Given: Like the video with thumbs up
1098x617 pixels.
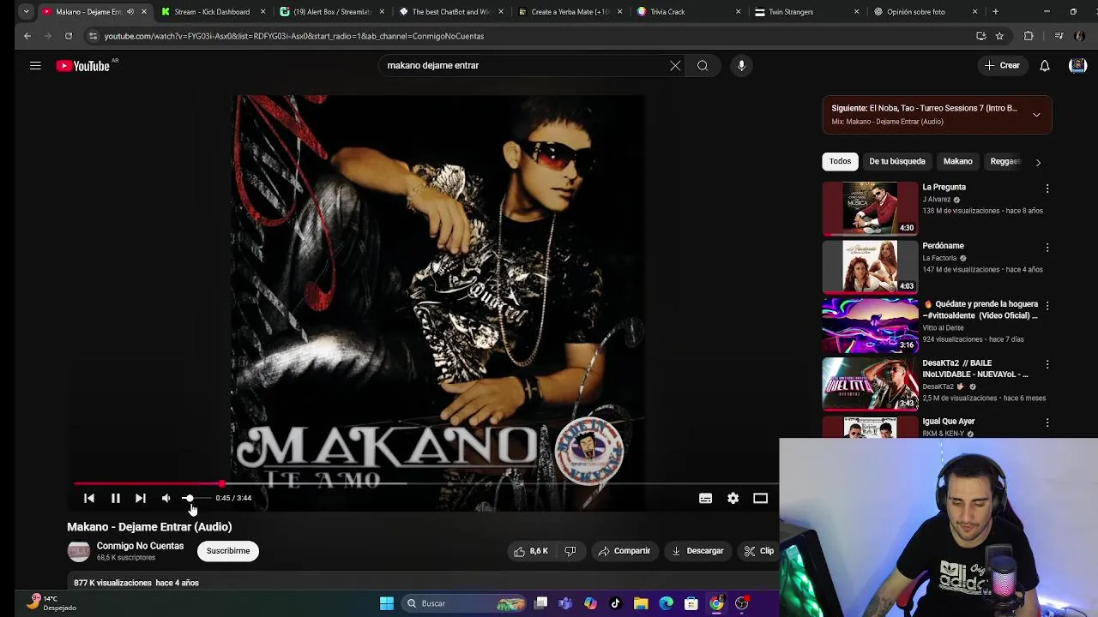Looking at the screenshot, I should click(532, 551).
